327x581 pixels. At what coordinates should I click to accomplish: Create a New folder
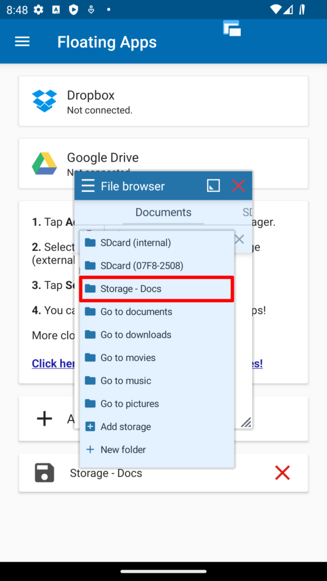tap(122, 449)
